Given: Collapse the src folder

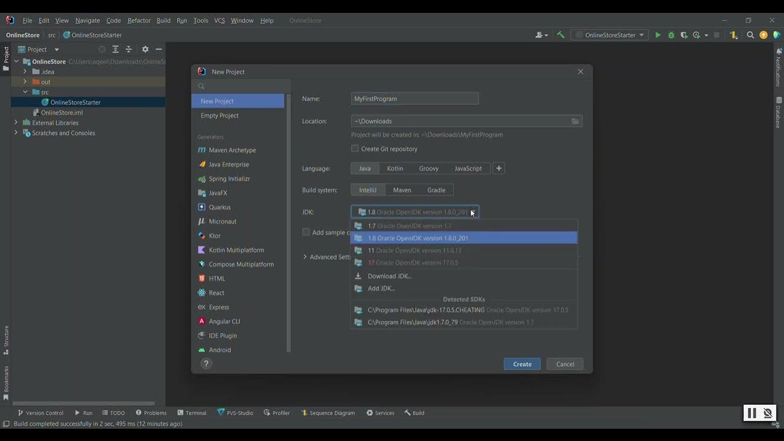Looking at the screenshot, I should pos(25,92).
